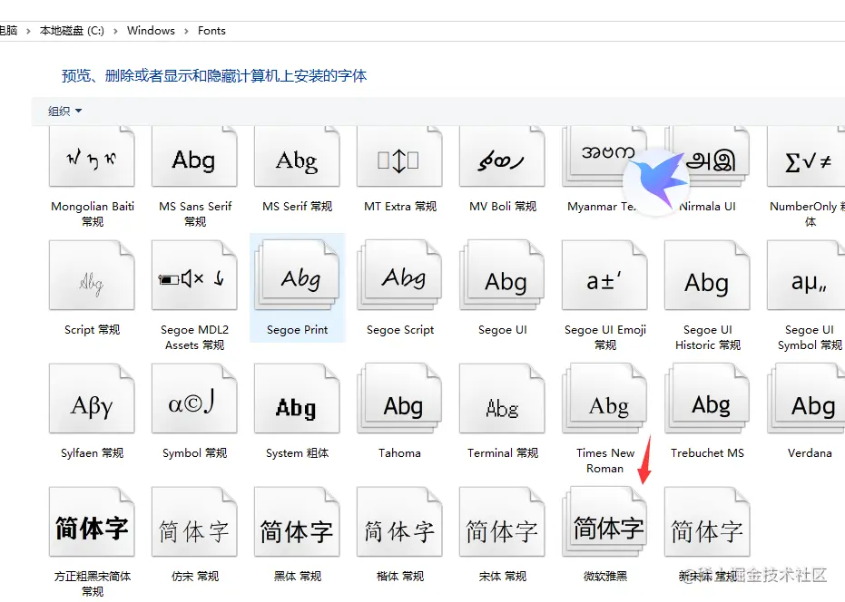Select the Mongolian Baiti font icon

(92, 157)
